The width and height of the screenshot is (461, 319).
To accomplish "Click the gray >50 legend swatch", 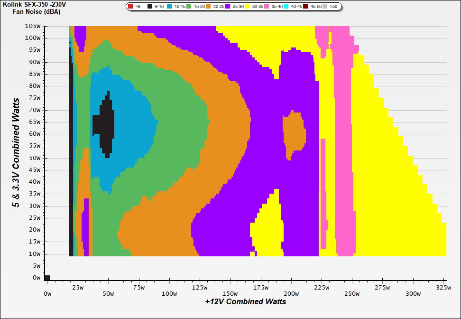I will (x=325, y=7).
